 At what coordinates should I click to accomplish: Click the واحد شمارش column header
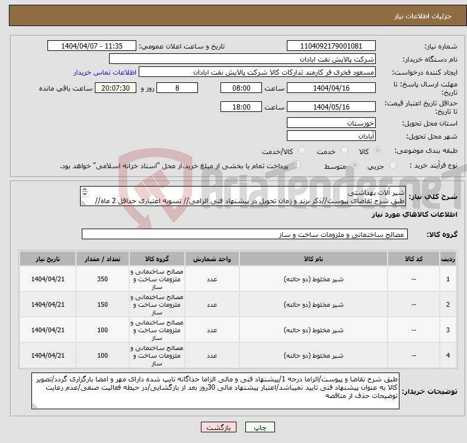tap(212, 259)
